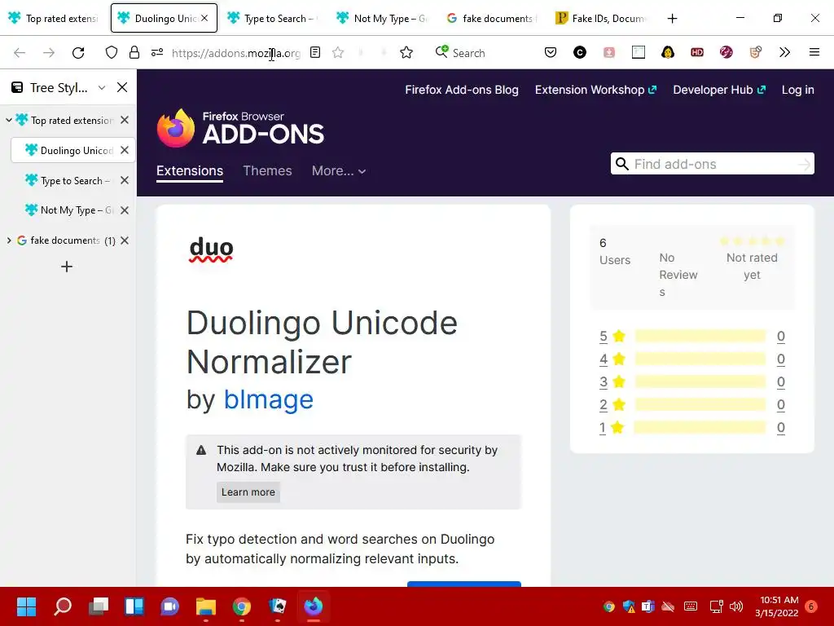Image resolution: width=834 pixels, height=626 pixels.
Task: Open a new browser tab
Action: (672, 19)
